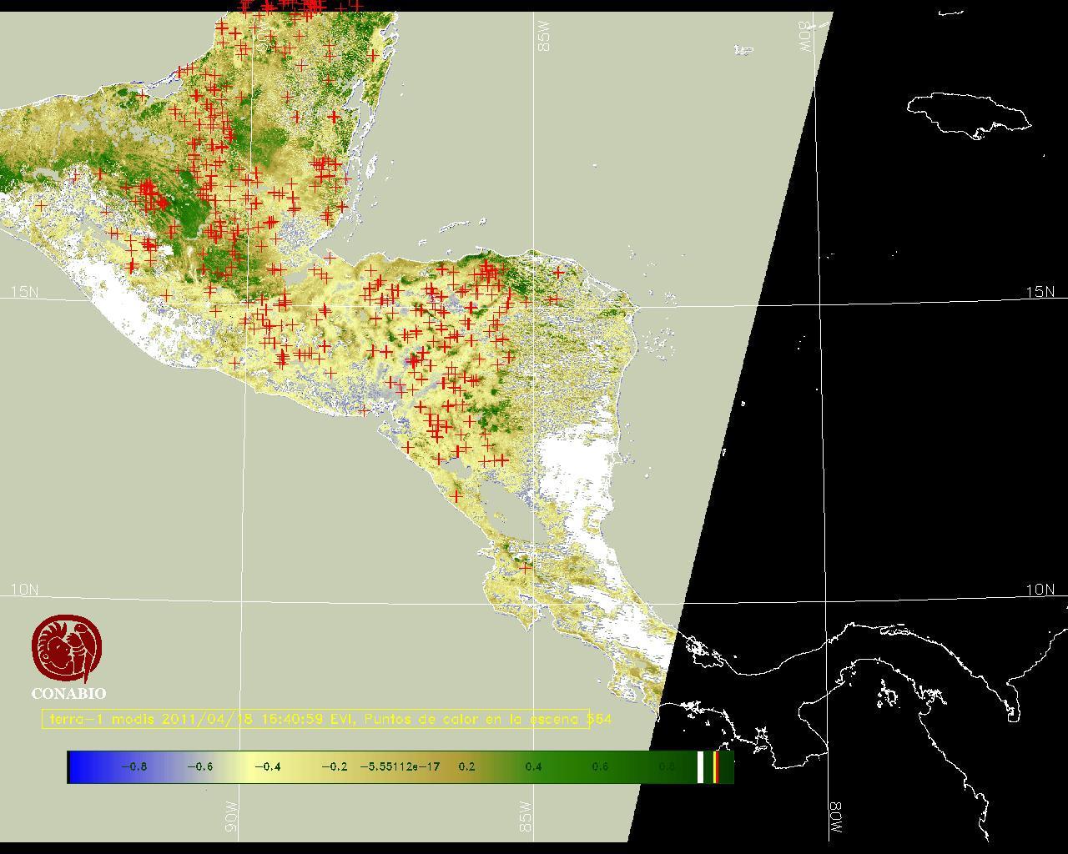The height and width of the screenshot is (854, 1068).
Task: Select the white stripe at color bar end
Action: [700, 766]
